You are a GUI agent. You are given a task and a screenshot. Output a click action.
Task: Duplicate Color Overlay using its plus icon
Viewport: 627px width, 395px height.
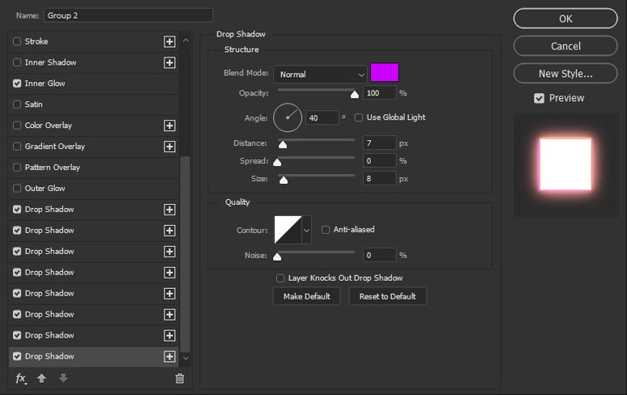coord(169,125)
